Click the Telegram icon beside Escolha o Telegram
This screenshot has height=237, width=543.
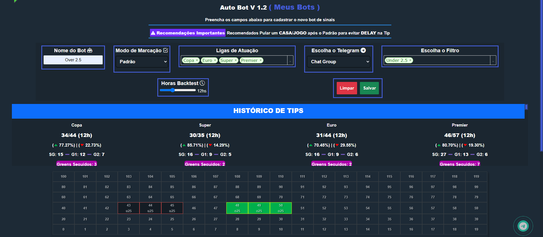point(363,50)
